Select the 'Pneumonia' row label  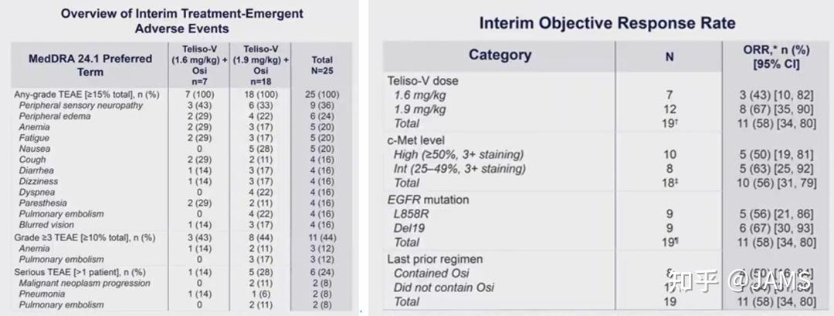point(43,294)
